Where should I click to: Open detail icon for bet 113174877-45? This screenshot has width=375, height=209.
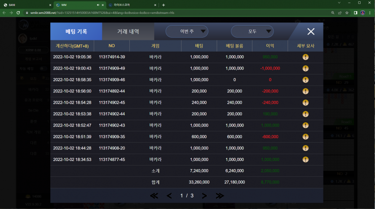305,159
